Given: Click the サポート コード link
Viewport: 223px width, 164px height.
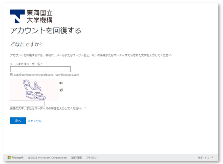Looking at the screenshot, I should point(206,158).
